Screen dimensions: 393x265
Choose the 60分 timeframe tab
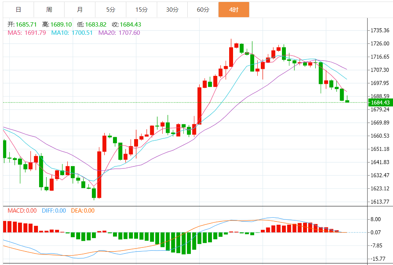point(203,10)
